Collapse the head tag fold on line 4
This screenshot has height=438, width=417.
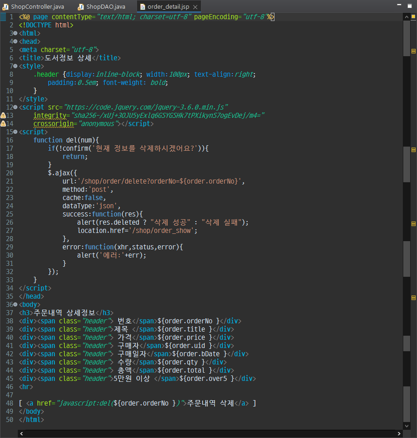pos(16,42)
